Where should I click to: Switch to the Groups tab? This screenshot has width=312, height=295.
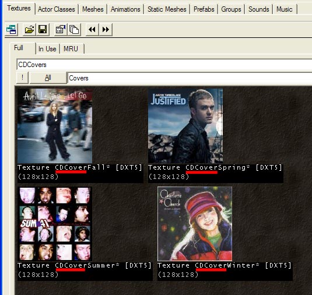pos(231,9)
